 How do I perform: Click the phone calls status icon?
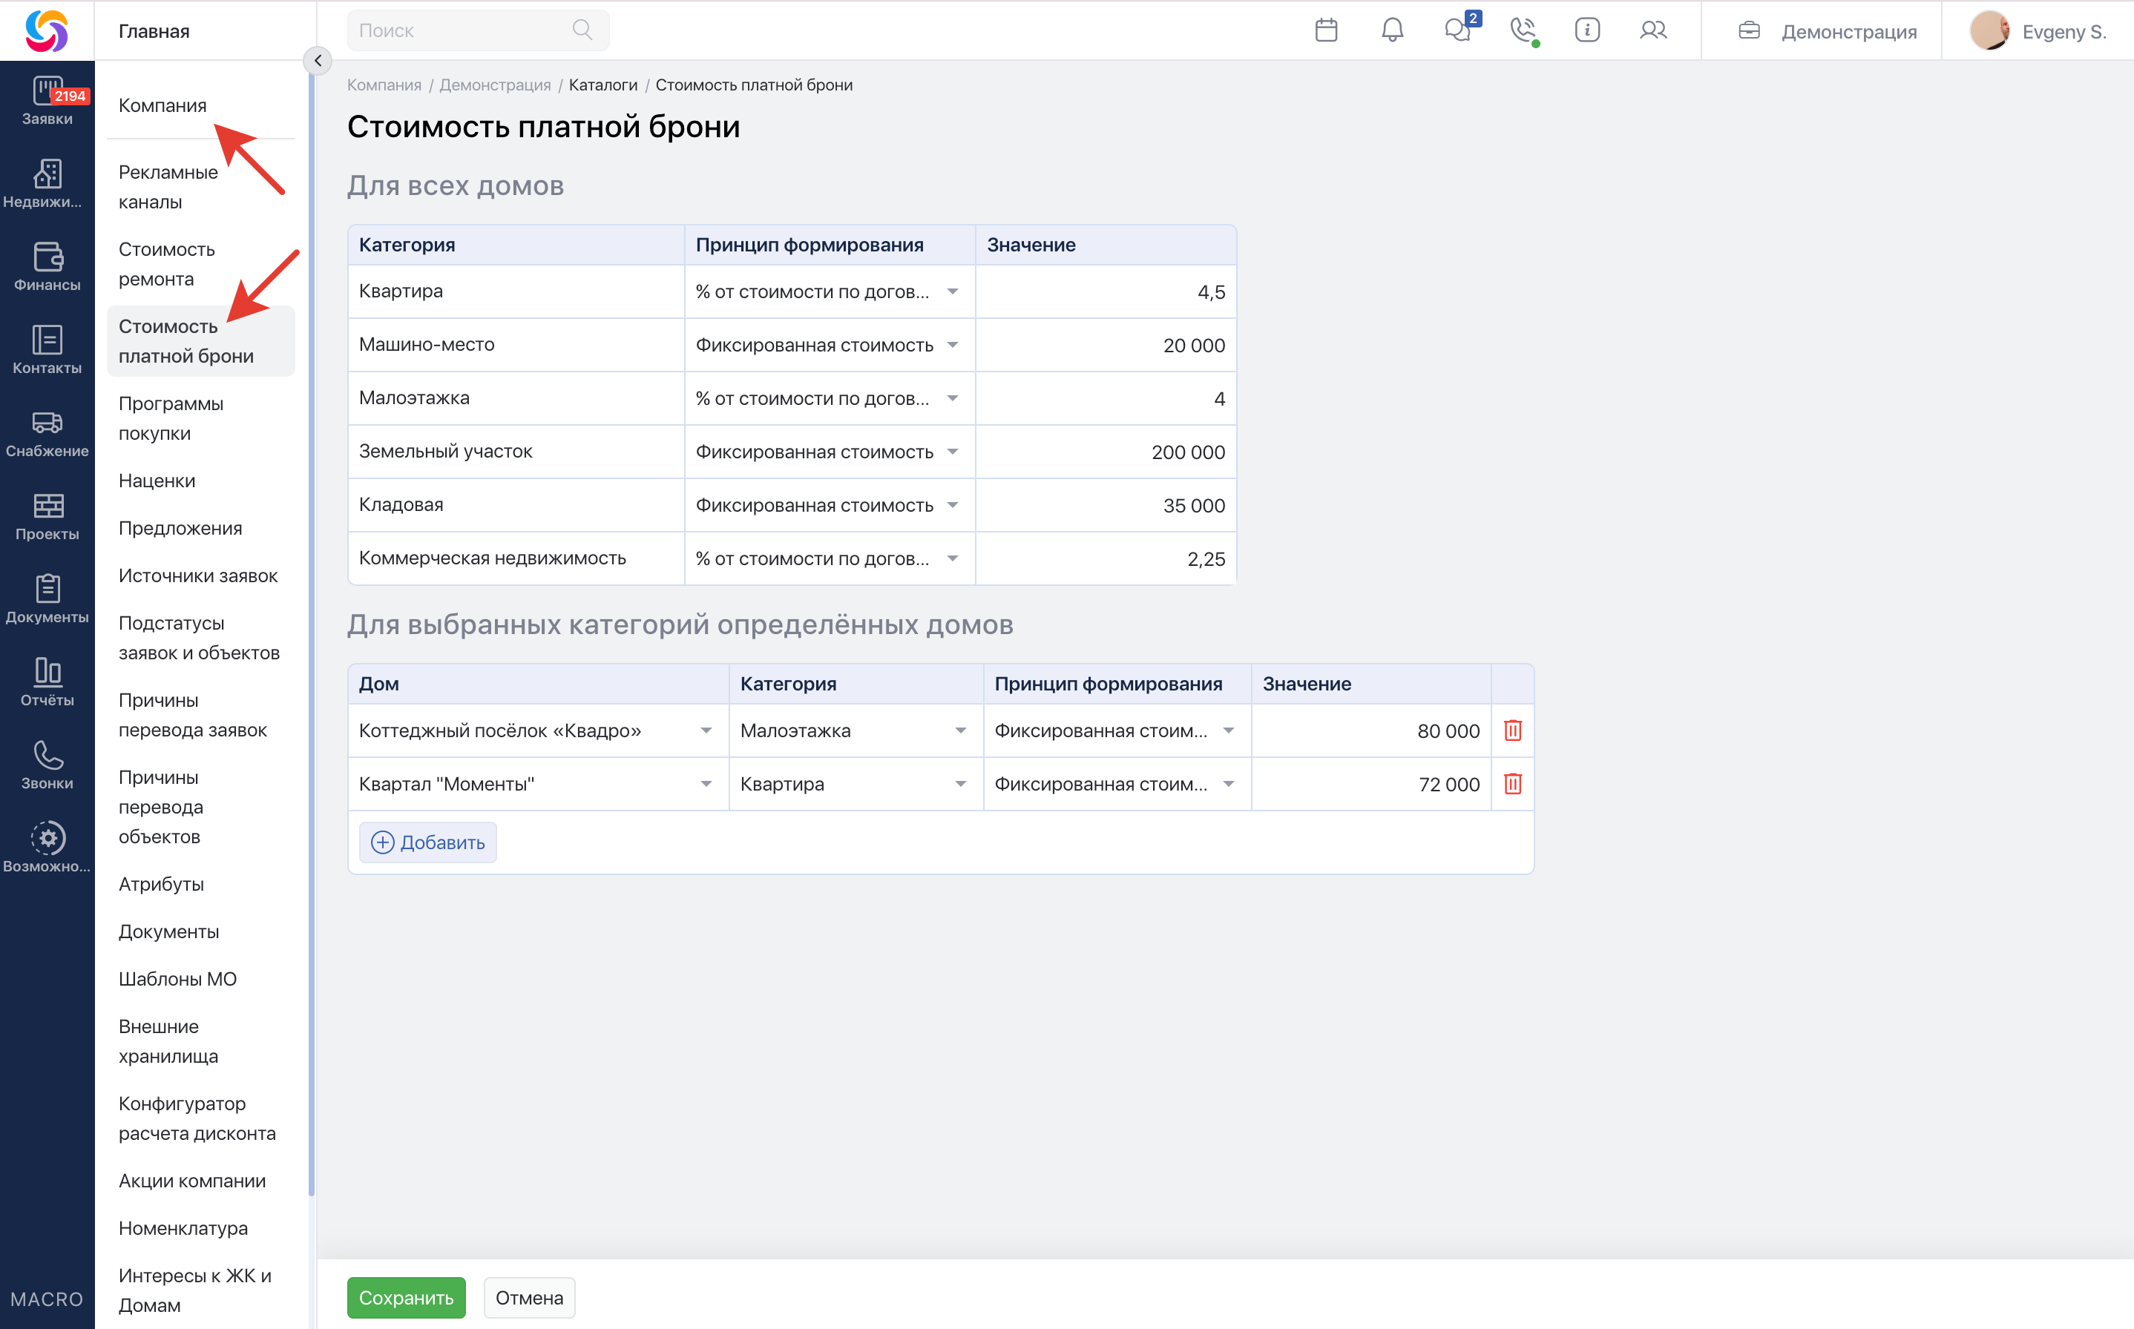(1523, 30)
